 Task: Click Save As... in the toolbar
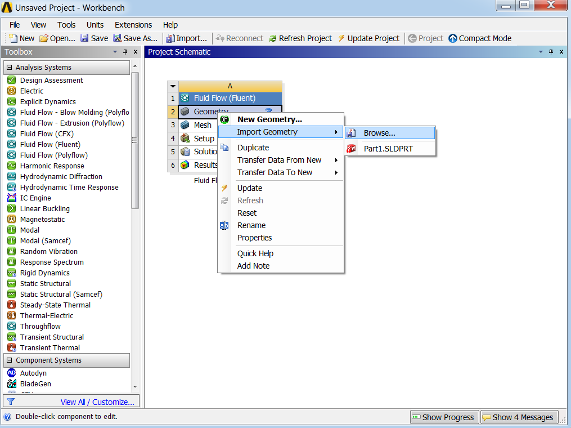coord(136,38)
